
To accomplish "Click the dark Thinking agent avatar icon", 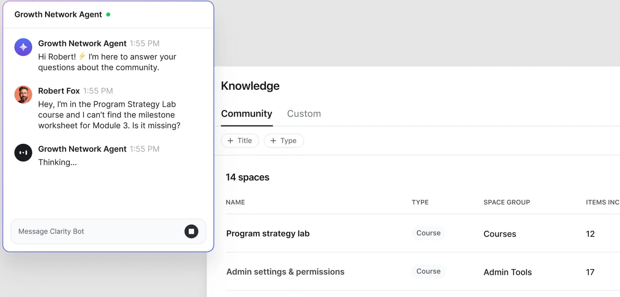I will [x=23, y=152].
